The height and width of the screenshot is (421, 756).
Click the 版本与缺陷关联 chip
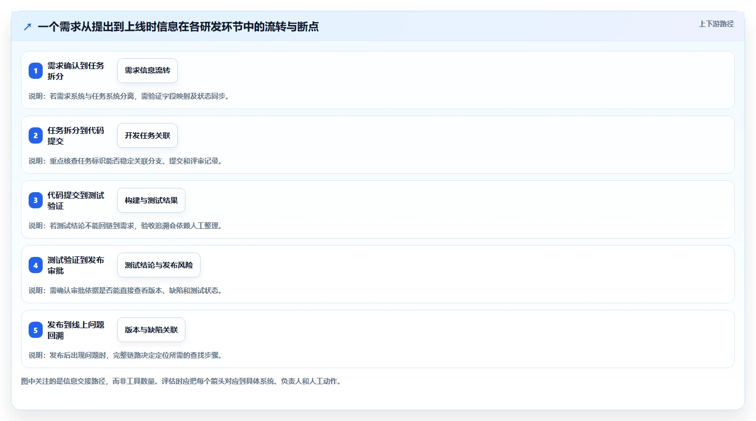[151, 330]
